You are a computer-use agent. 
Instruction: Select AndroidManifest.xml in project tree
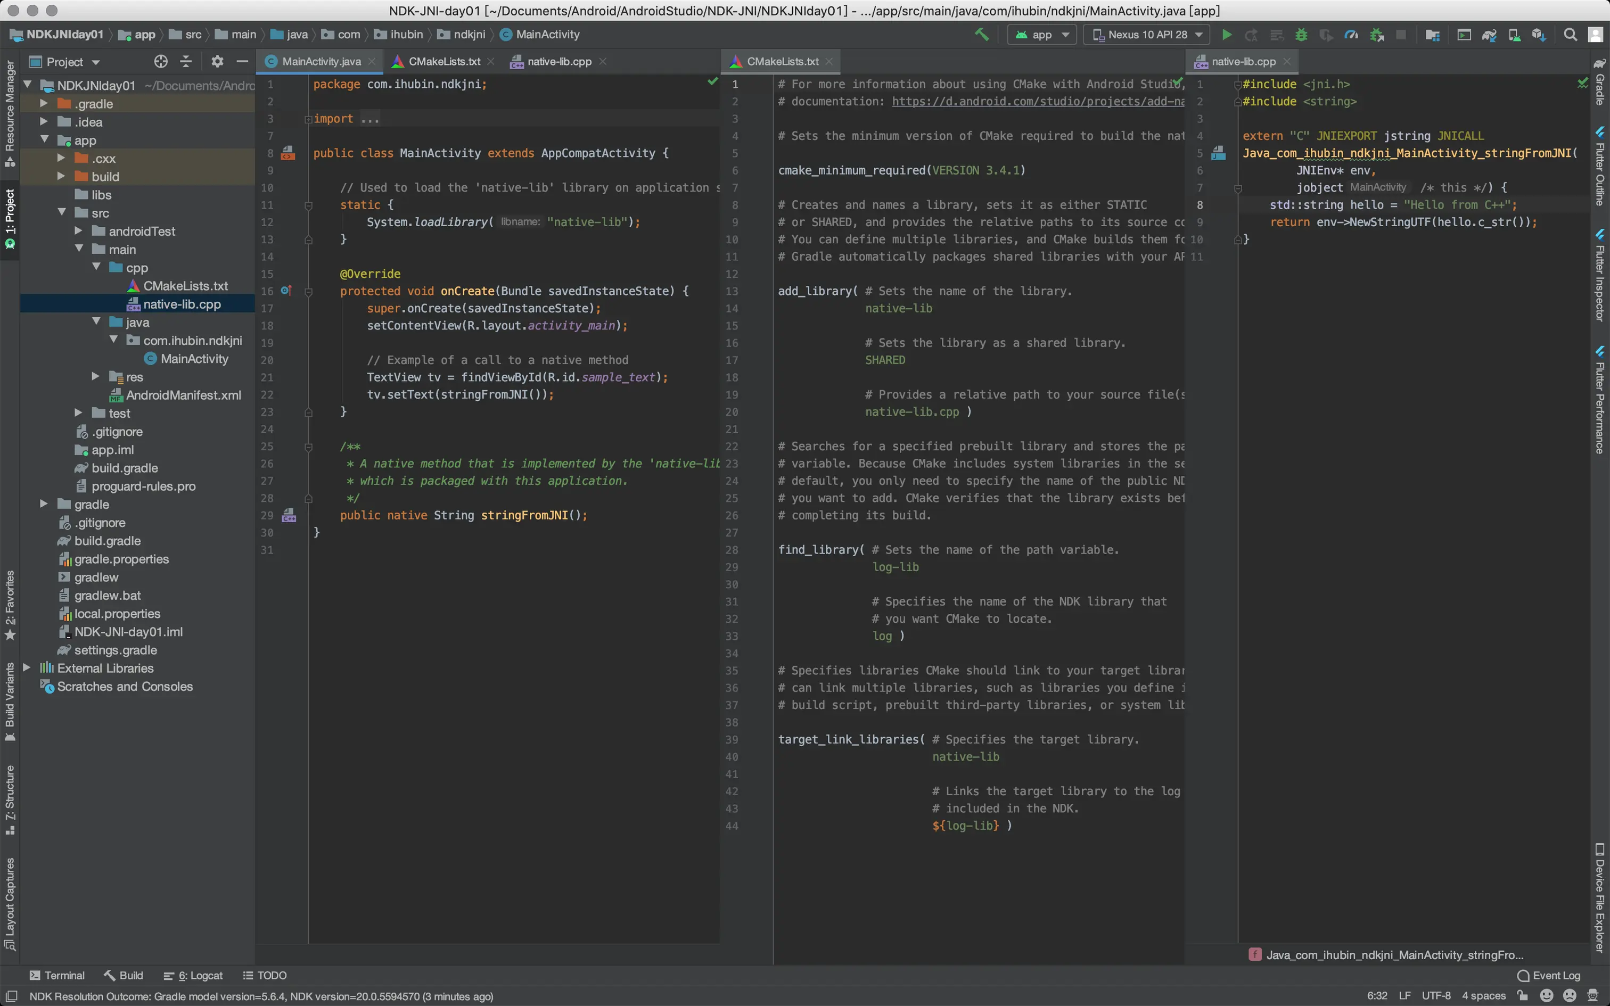[x=183, y=395]
